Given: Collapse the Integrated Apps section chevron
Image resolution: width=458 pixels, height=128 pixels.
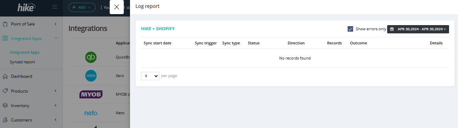Looking at the screenshot, I should pos(56,39).
